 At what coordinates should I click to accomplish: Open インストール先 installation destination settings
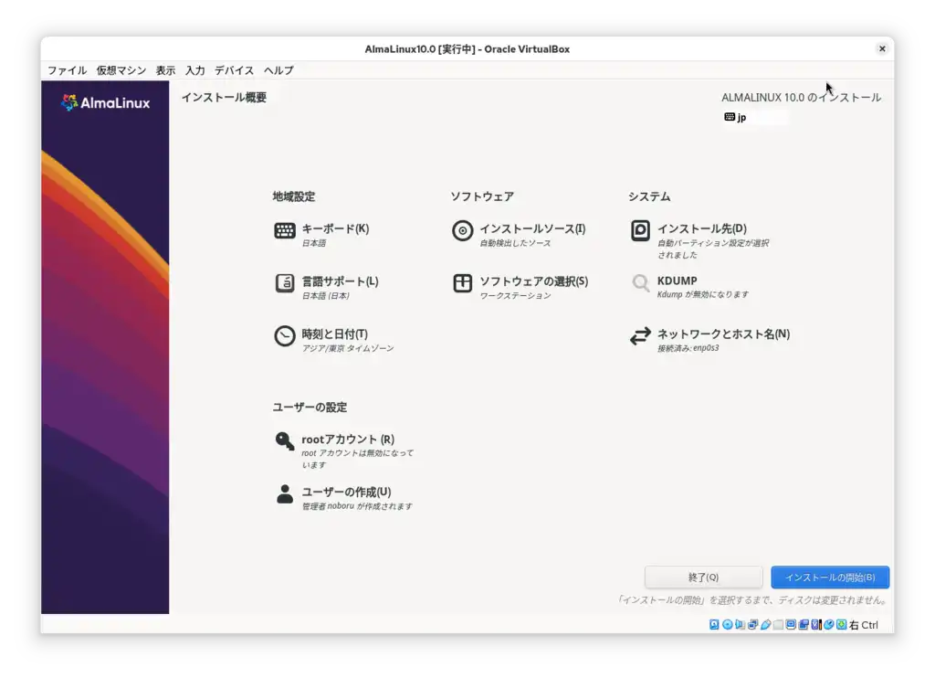coord(701,230)
